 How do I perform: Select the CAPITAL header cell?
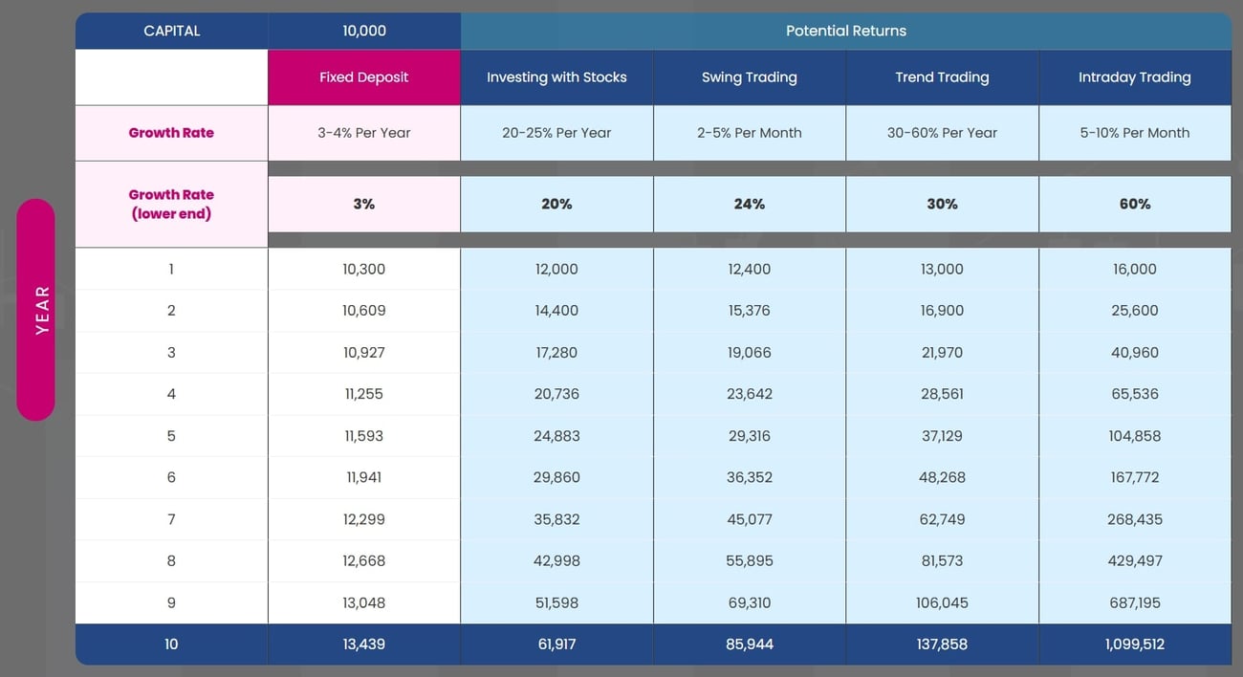[x=171, y=31]
